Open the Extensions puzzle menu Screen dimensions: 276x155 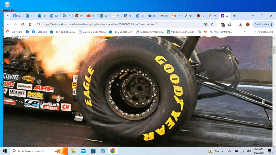[229, 24]
